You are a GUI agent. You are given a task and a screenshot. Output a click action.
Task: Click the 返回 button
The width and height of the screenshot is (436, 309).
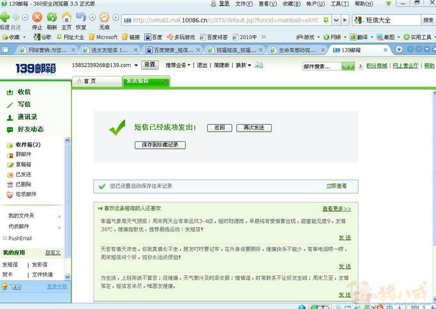click(219, 128)
